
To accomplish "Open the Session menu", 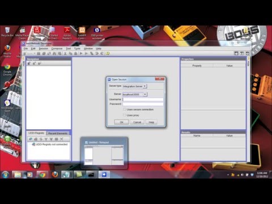I will point(44,49).
